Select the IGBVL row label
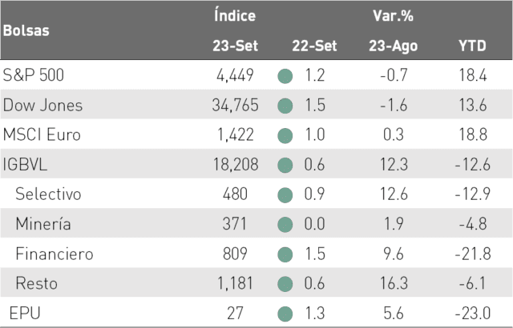The width and height of the screenshot is (513, 328). (25, 164)
